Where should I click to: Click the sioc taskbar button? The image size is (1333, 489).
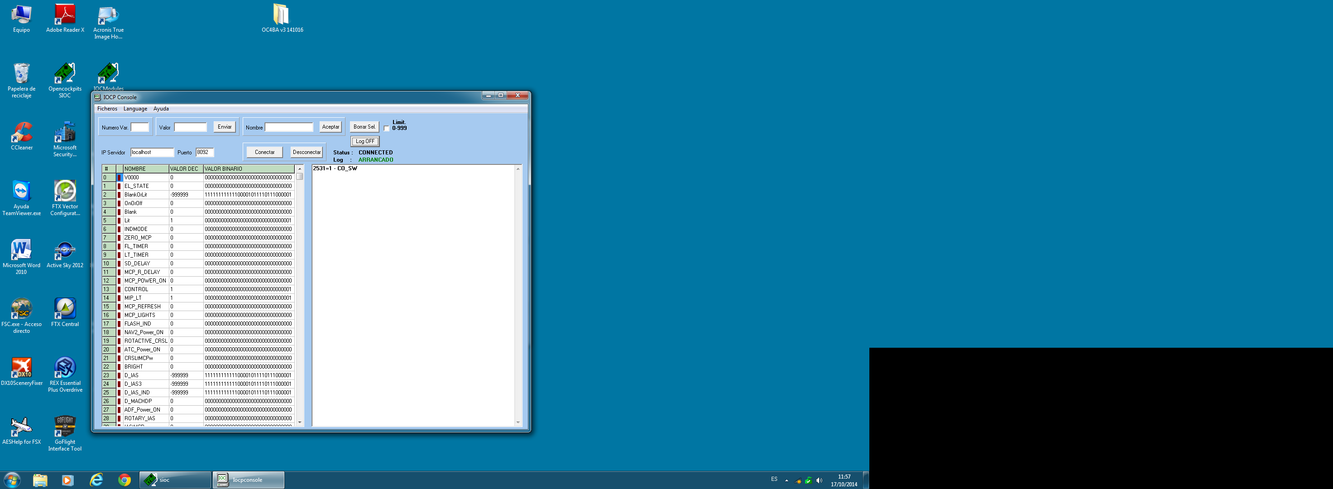point(175,479)
